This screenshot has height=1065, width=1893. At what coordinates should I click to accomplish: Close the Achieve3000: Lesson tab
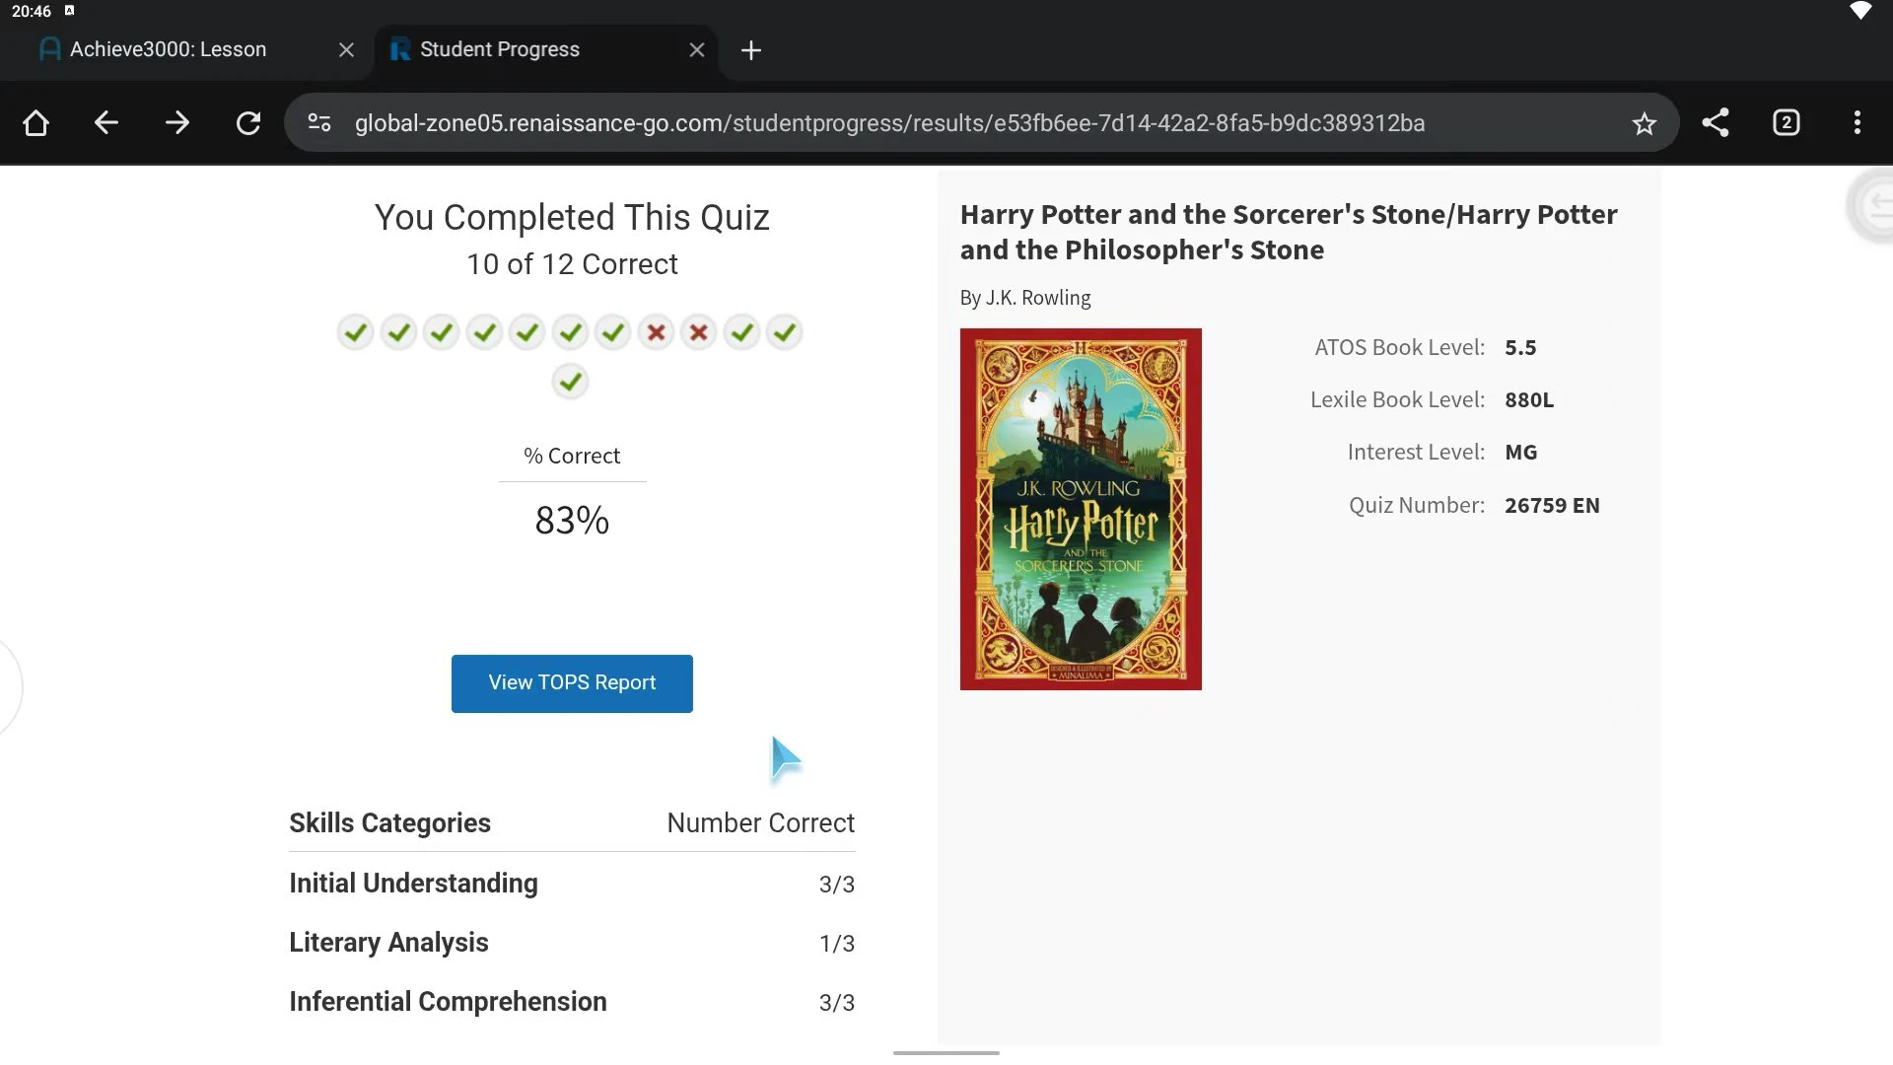346,50
